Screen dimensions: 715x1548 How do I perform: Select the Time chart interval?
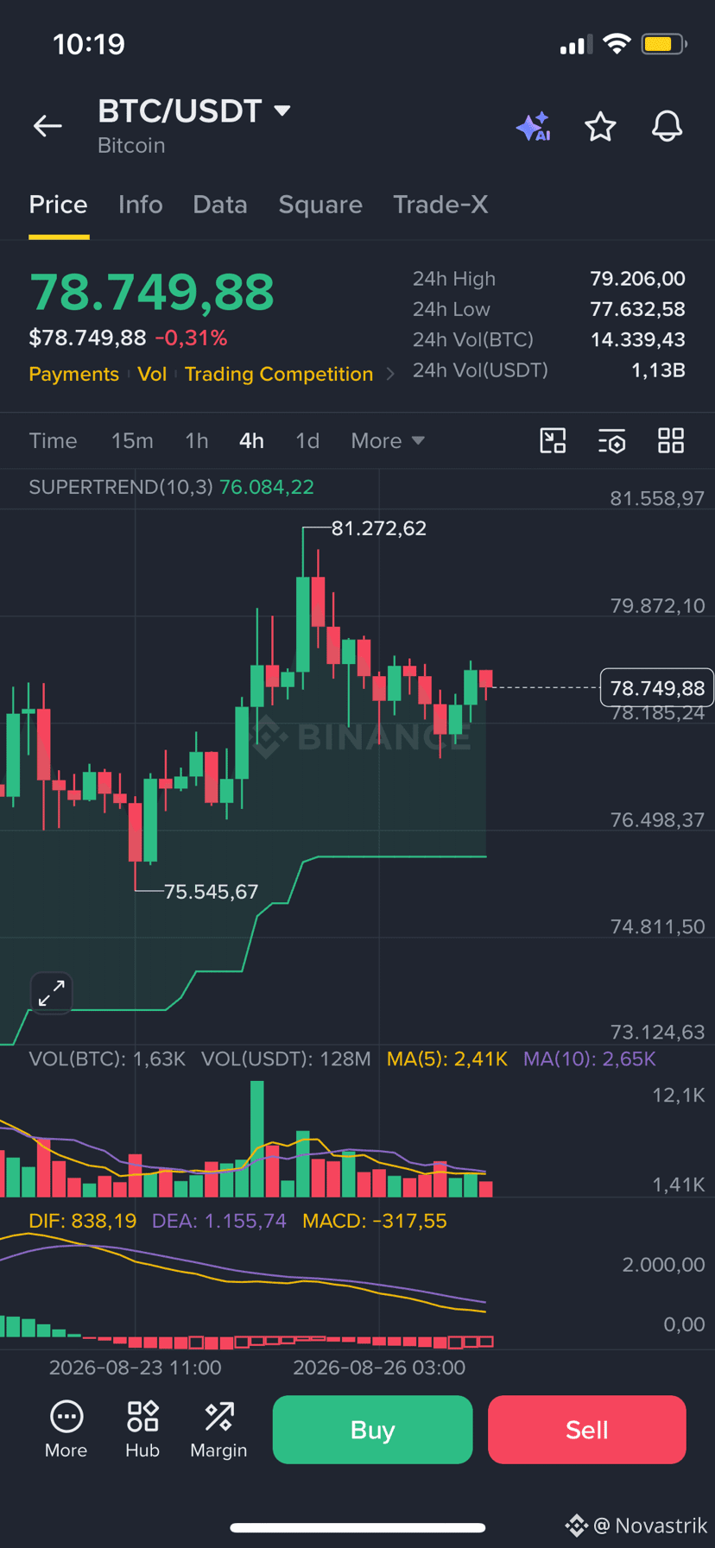(x=54, y=440)
